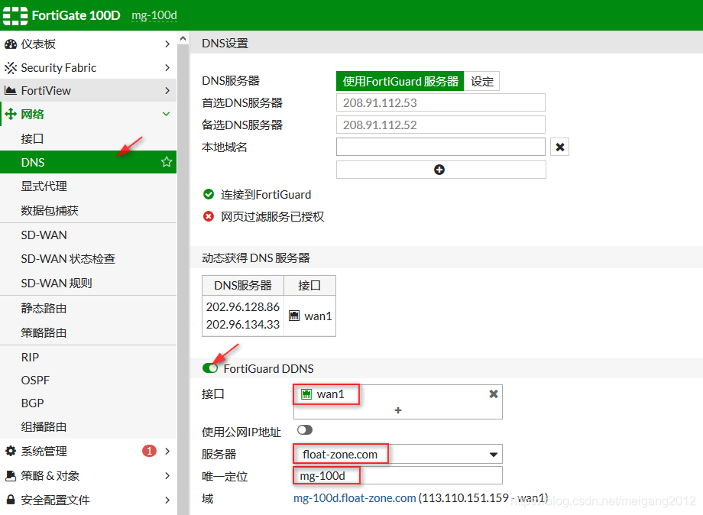Viewport: 703px width, 515px height.
Task: Open SD-WAN menu item
Action: point(89,235)
